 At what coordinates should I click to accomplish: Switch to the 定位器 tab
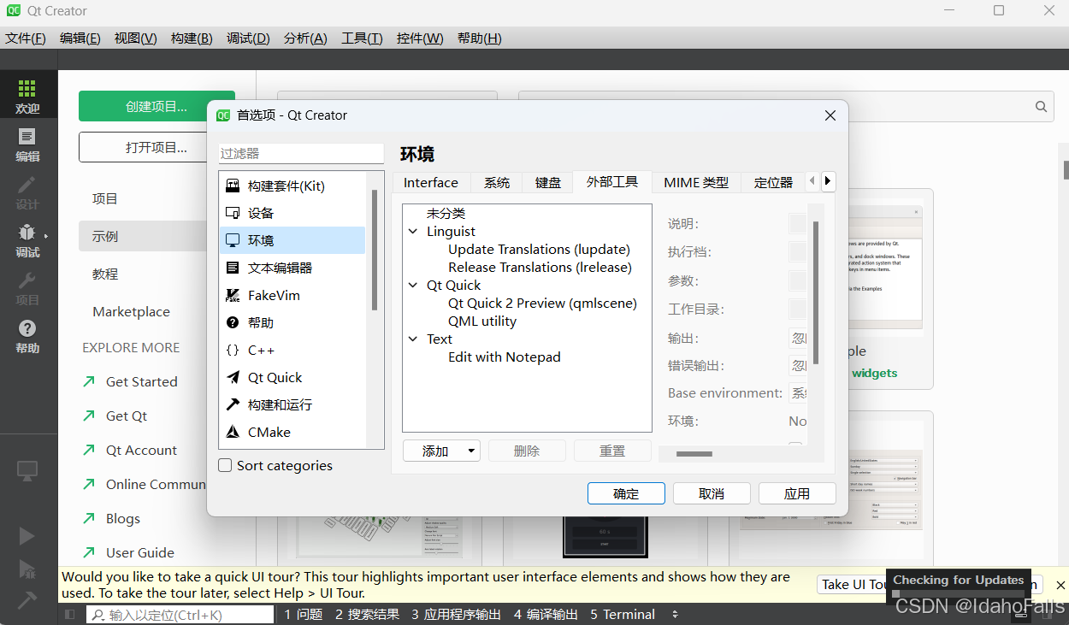point(773,182)
